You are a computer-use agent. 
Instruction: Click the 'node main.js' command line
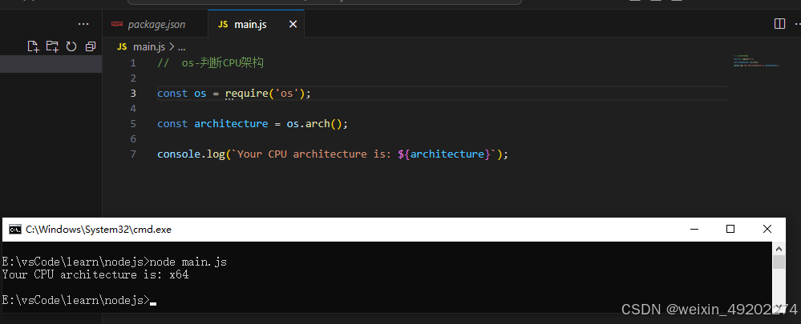115,262
